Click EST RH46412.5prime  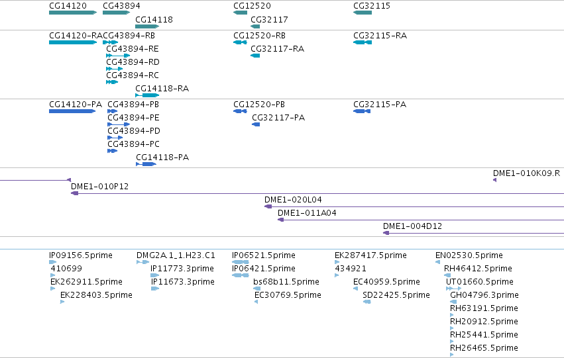pyautogui.click(x=447, y=275)
